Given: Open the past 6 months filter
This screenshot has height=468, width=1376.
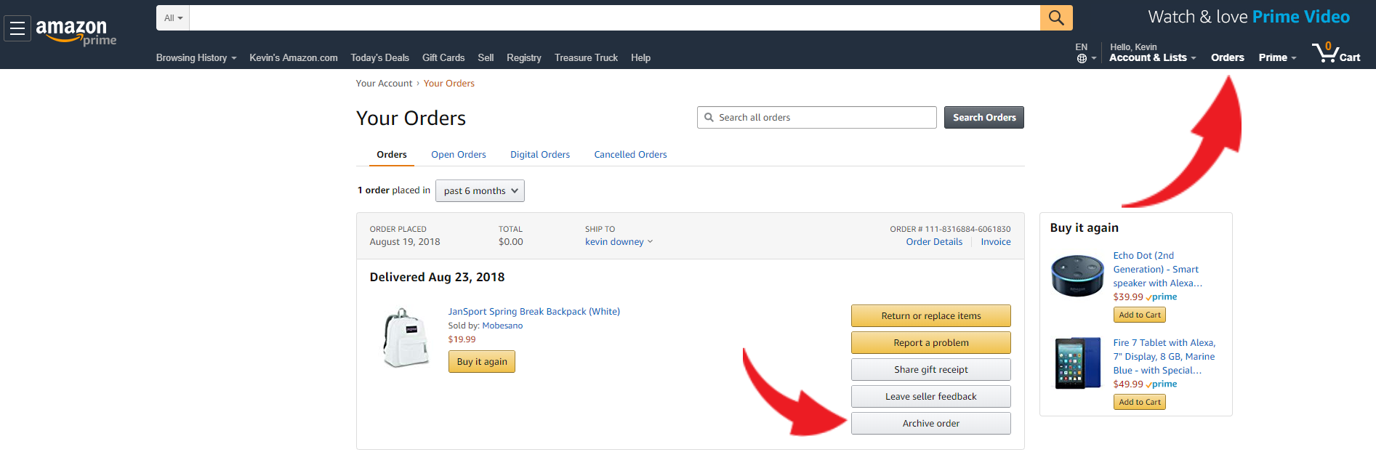Looking at the screenshot, I should pyautogui.click(x=480, y=190).
